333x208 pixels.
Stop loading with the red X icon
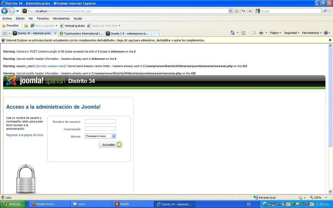[250, 11]
